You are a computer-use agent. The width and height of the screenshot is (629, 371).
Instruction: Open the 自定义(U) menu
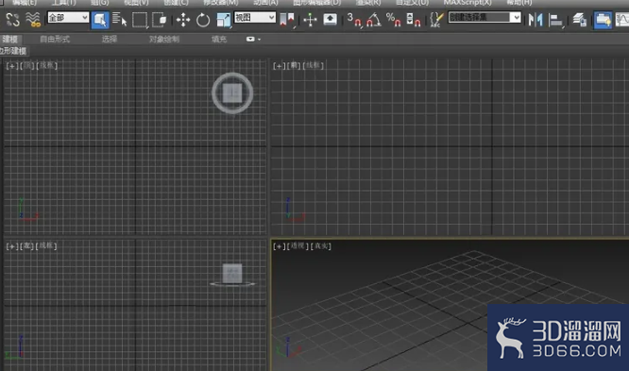pyautogui.click(x=412, y=3)
